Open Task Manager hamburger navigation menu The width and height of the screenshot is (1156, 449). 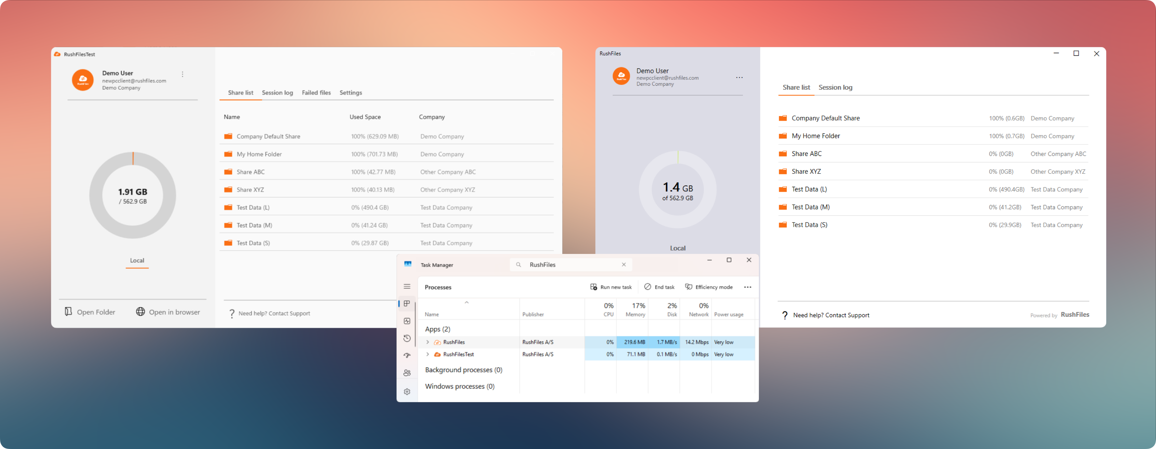[x=407, y=286]
